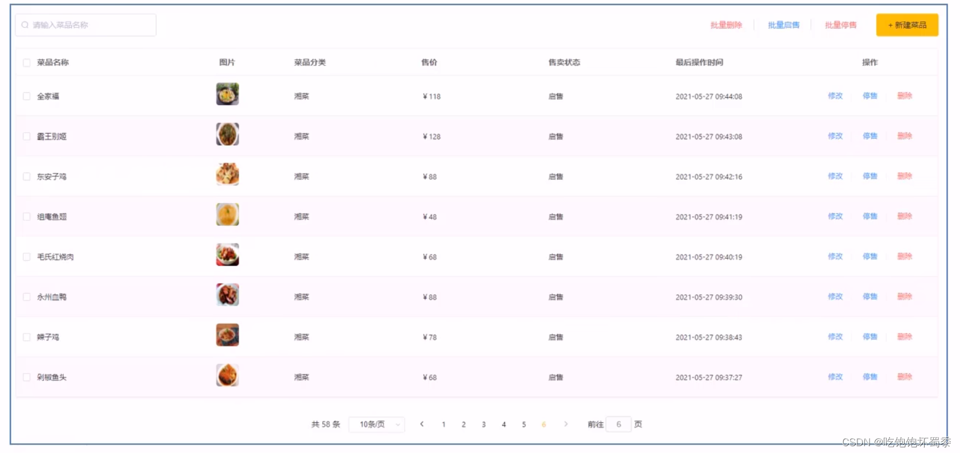
Task: Click 删除 for 毛氏红烧肉 row
Action: pyautogui.click(x=905, y=257)
